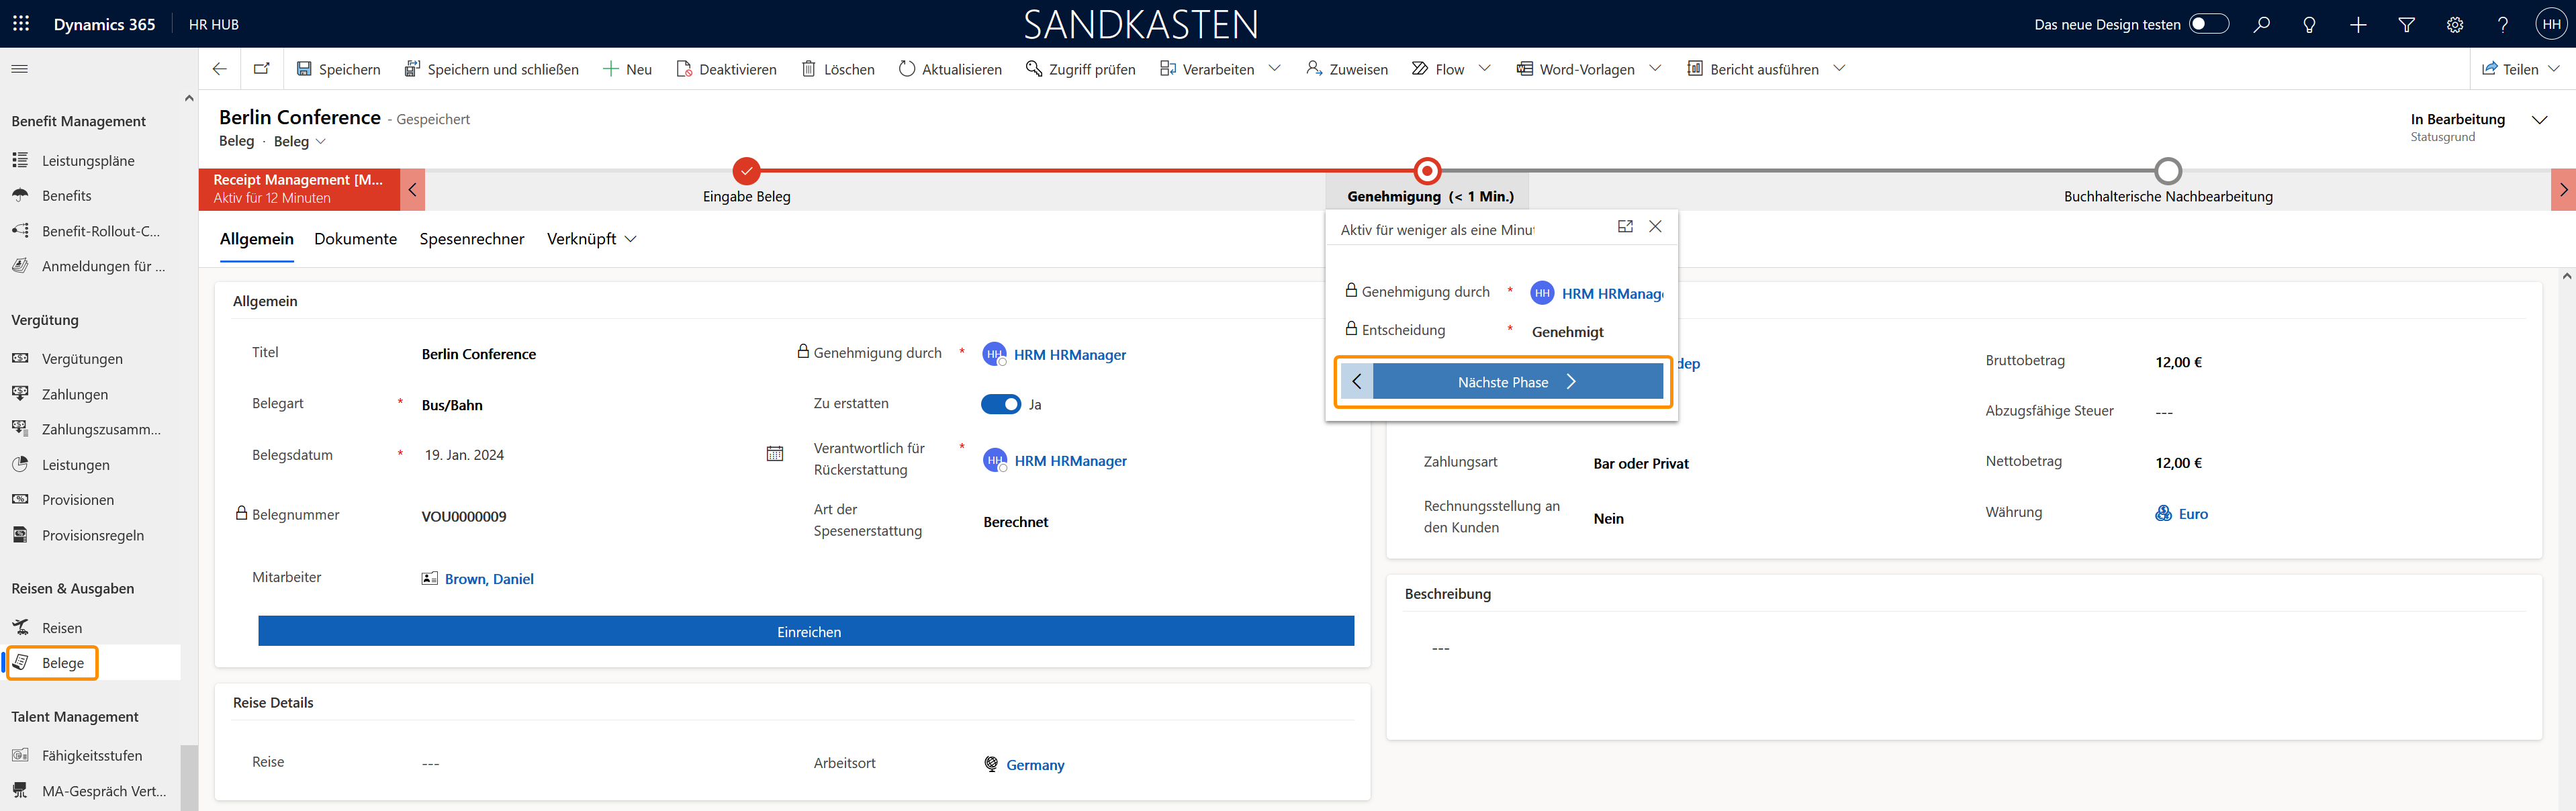This screenshot has height=811, width=2576.
Task: Open the Brown, Daniel employee link
Action: (x=489, y=578)
